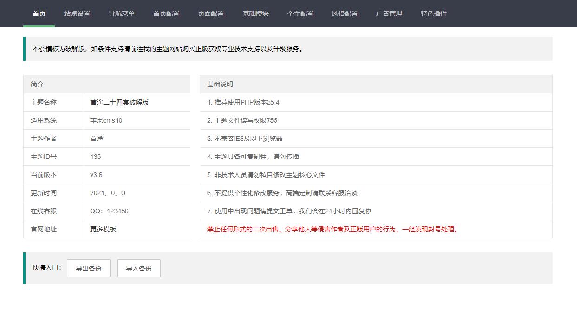This screenshot has height=310, width=577.
Task: Return to the 首页 tab
Action: 39,14
